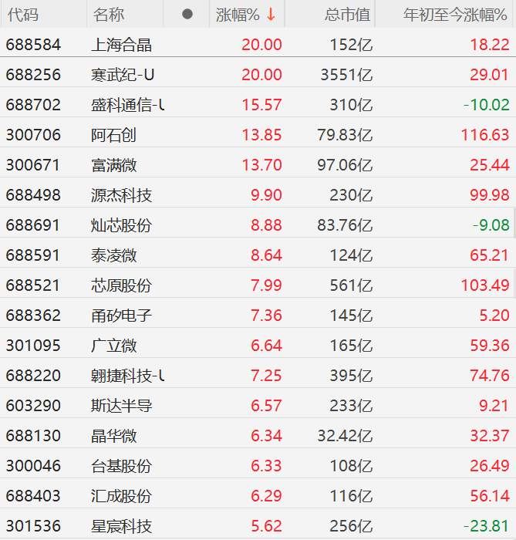Select stock code 300046
Viewport: 516px width, 540px height.
33,466
